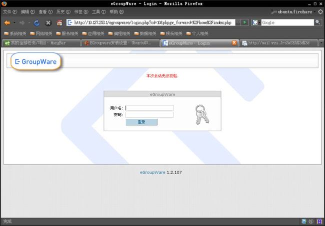Image resolution: width=325 pixels, height=226 pixels.
Task: Click the eGroupWare login box title
Action: (x=162, y=94)
